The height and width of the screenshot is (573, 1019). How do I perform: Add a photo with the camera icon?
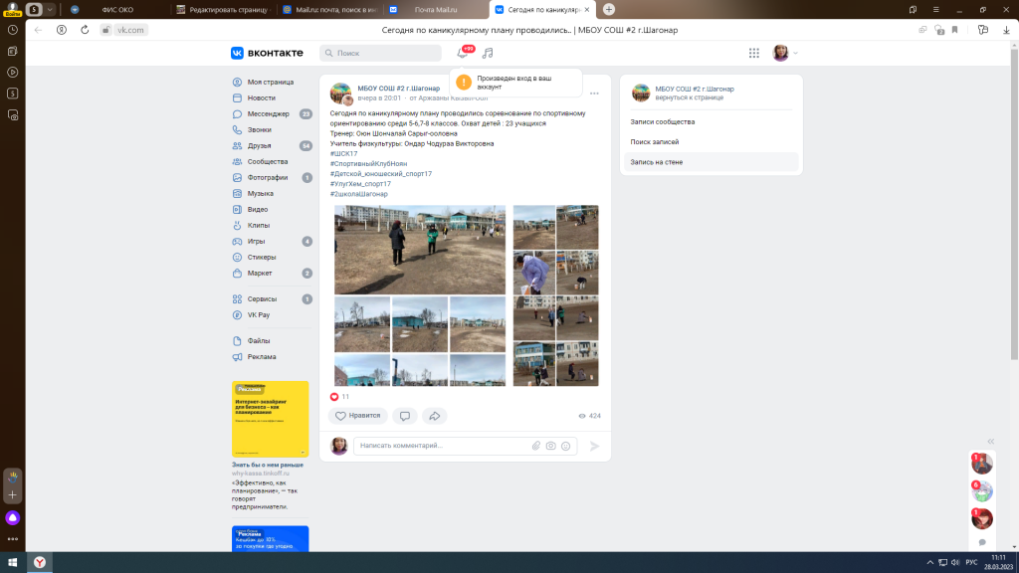click(x=550, y=446)
